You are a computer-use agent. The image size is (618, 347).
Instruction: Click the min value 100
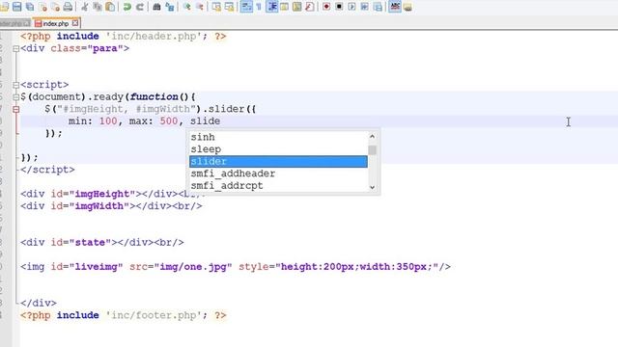point(108,121)
